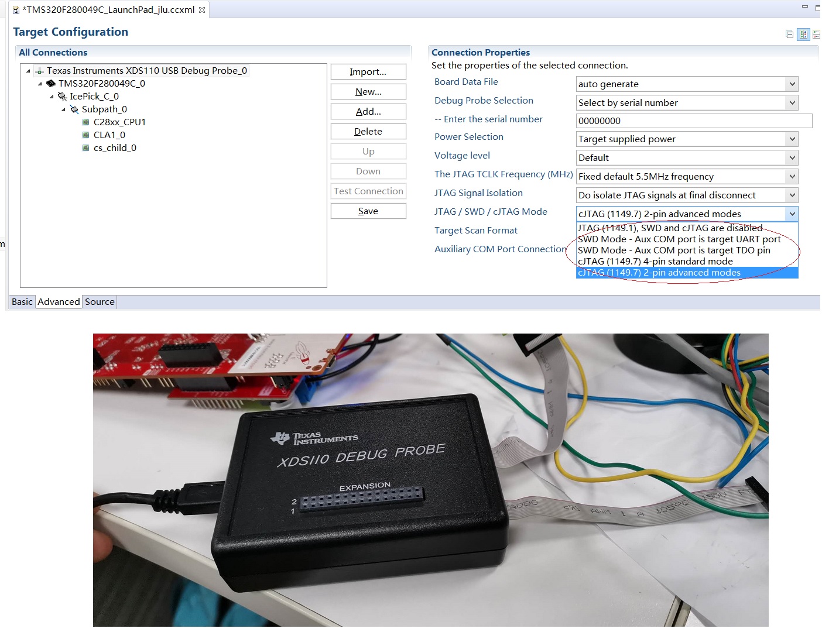Image resolution: width=822 pixels, height=632 pixels.
Task: Click the Import... button
Action: click(368, 72)
